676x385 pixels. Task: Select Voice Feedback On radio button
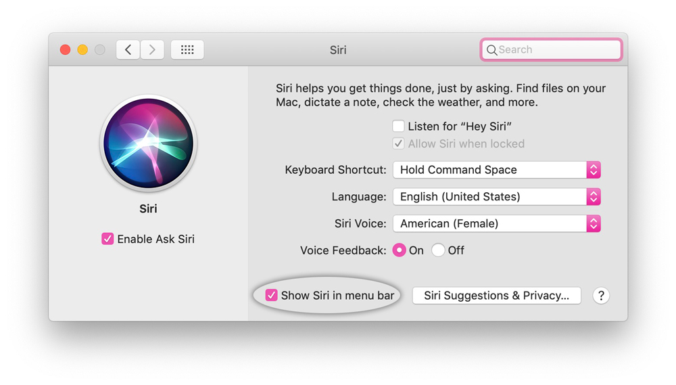[x=400, y=250]
